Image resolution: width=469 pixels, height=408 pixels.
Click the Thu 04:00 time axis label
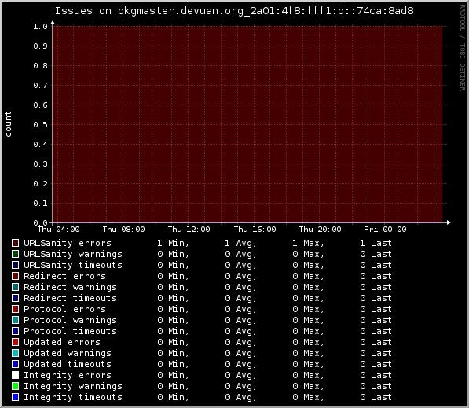59,230
